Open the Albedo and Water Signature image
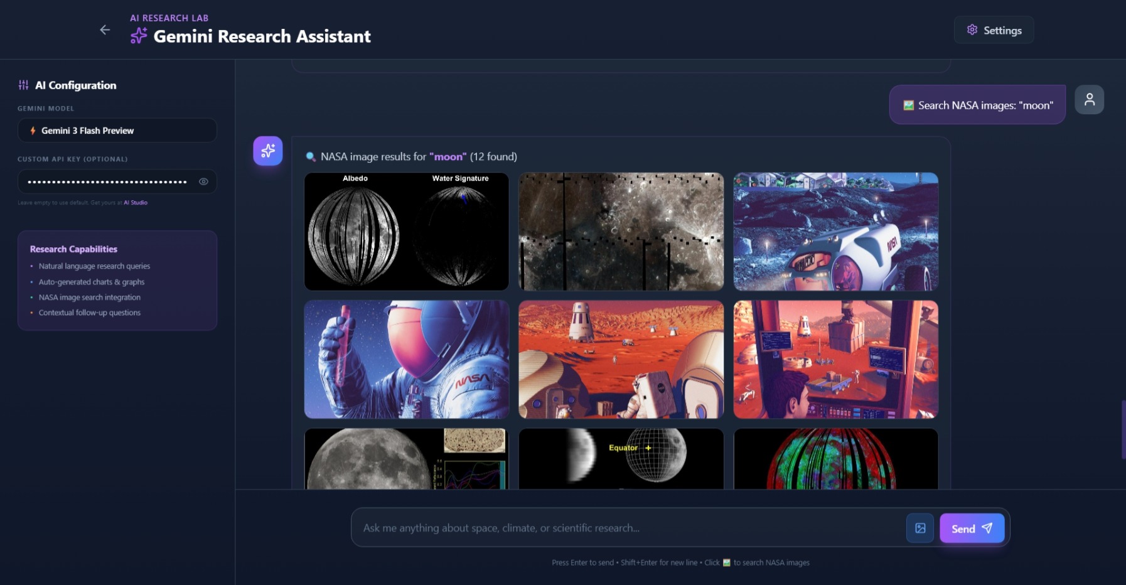 [407, 232]
